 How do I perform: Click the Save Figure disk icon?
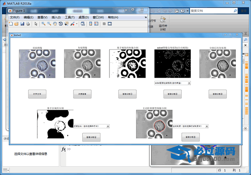pos(22,24)
